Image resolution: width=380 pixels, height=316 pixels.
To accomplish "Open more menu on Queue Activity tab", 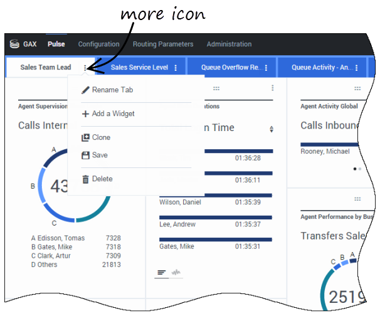I will (357, 68).
